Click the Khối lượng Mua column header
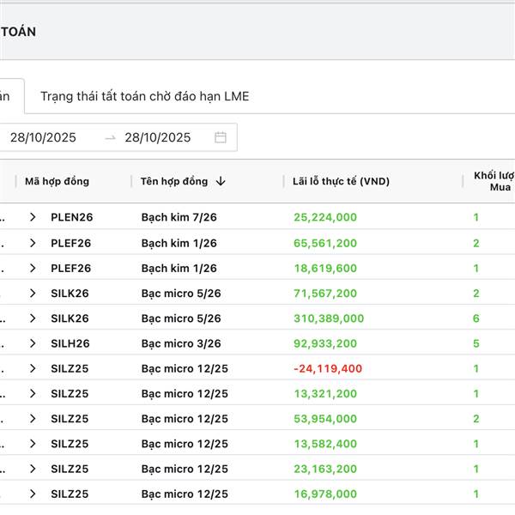Screen dimensions: 515x515 (494, 181)
